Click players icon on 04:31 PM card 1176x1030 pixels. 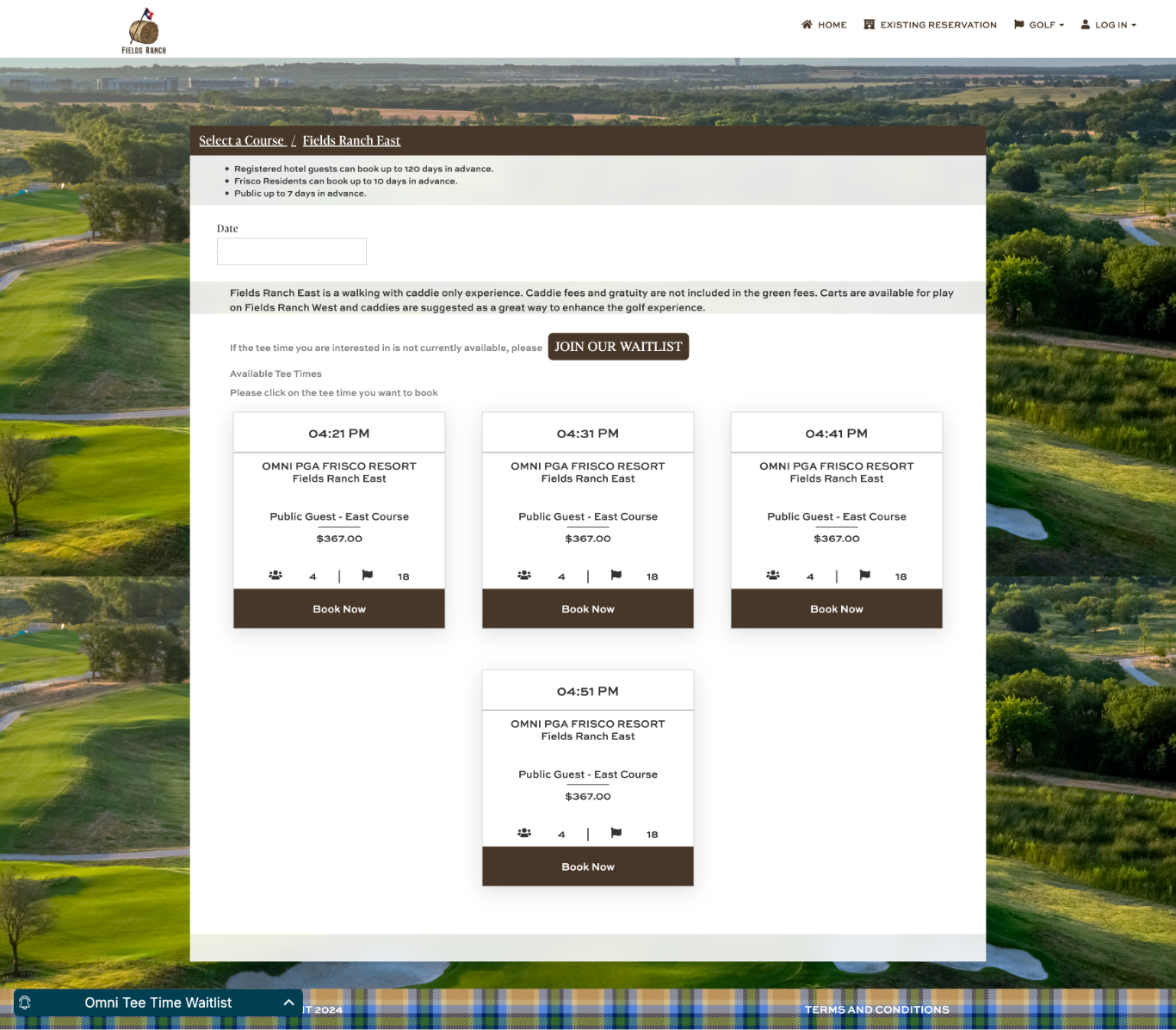tap(524, 575)
